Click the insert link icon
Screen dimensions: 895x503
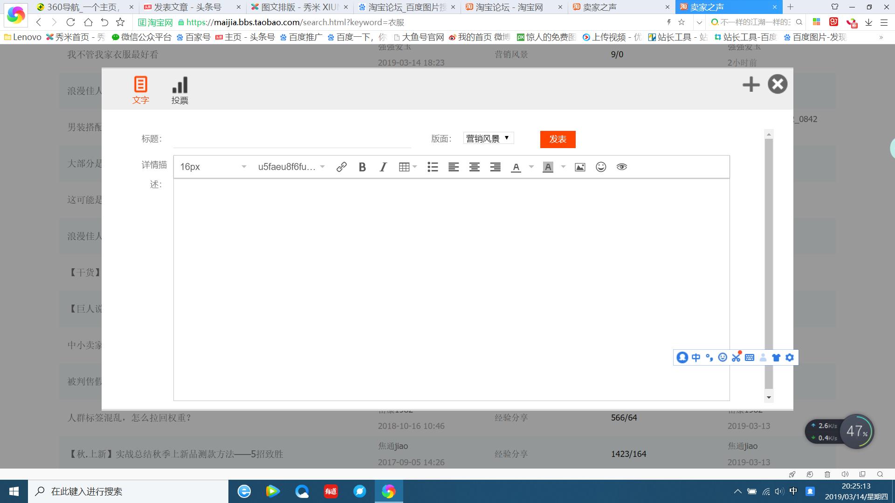(341, 167)
